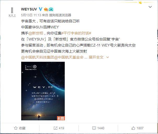
Task: Click the orange crown membership badge icon
Action: [x=46, y=9]
